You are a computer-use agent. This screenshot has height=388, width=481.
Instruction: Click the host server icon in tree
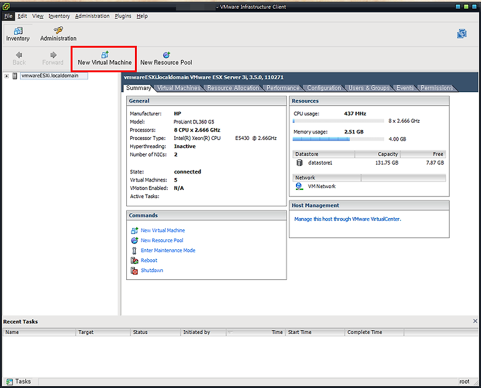tap(15, 76)
